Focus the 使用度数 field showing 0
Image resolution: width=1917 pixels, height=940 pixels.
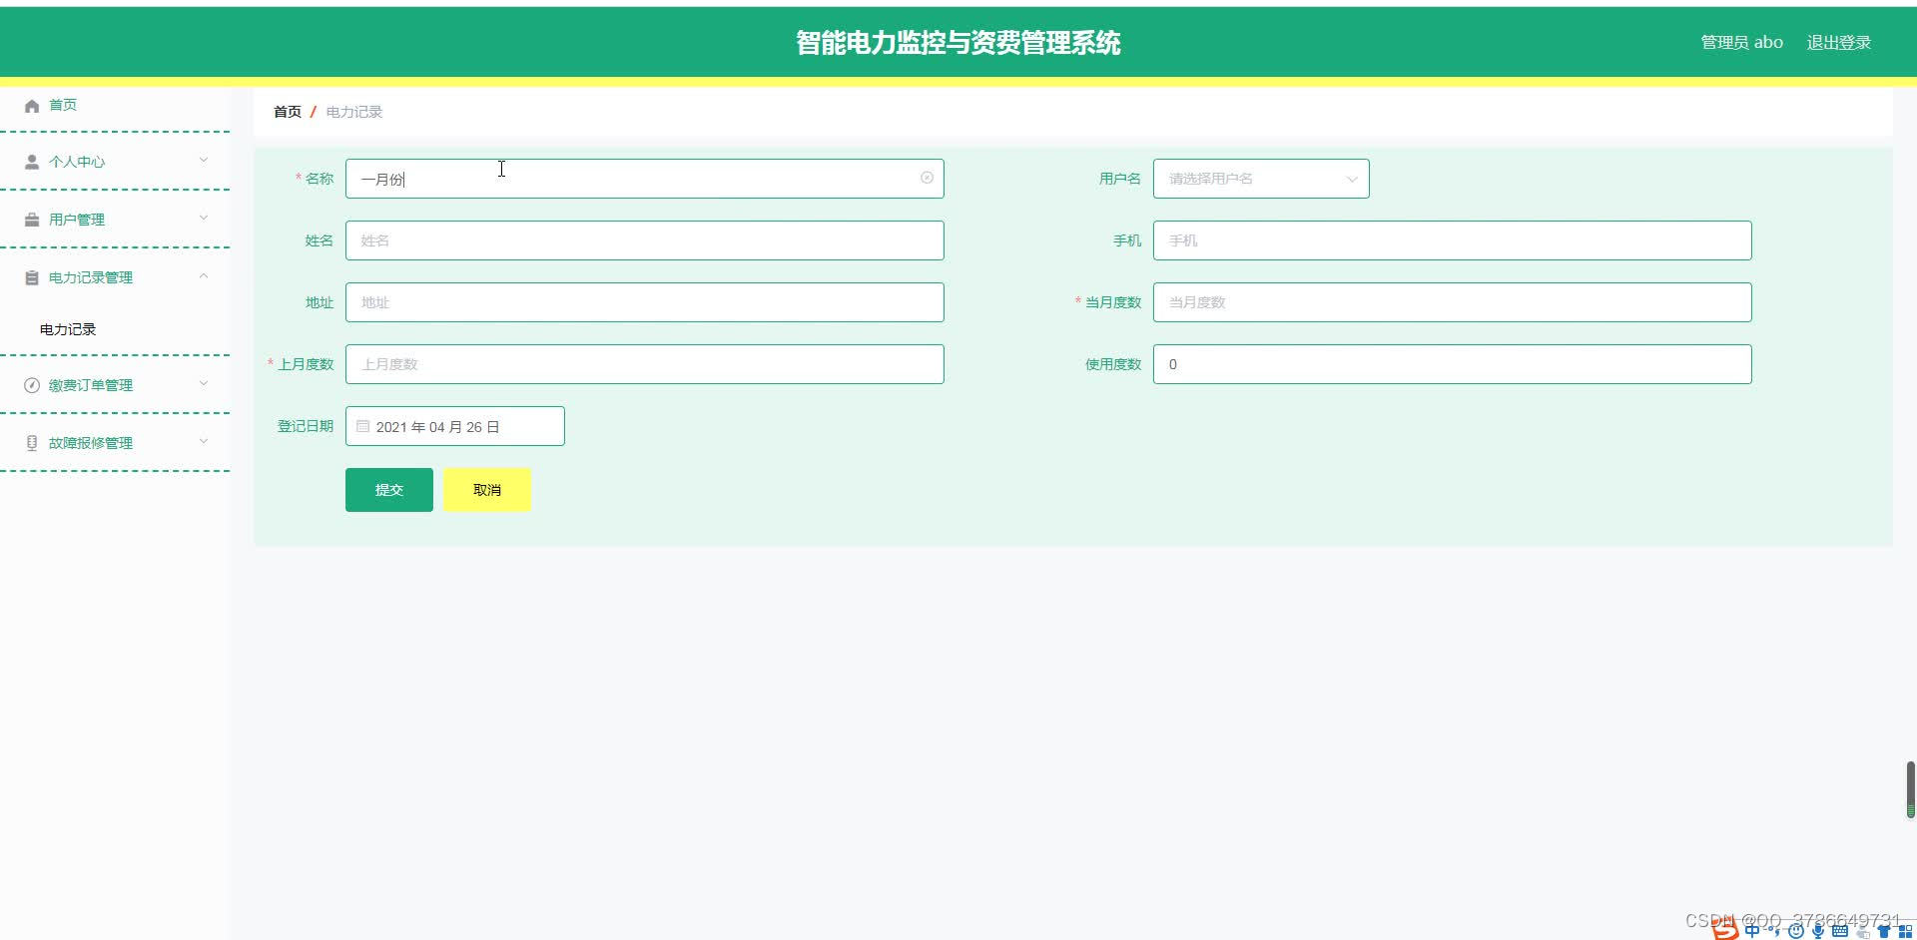coord(1452,364)
